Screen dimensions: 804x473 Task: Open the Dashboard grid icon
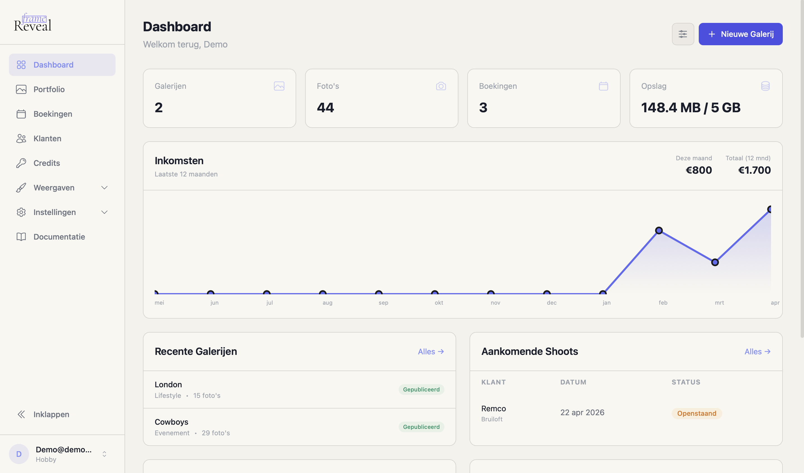click(21, 65)
